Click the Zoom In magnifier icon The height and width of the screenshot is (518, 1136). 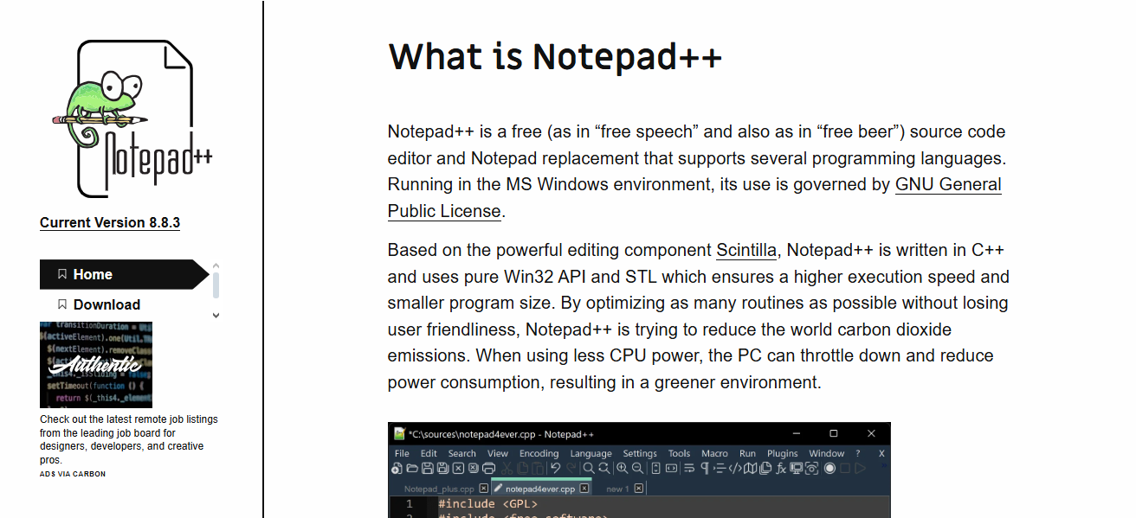[x=623, y=468]
